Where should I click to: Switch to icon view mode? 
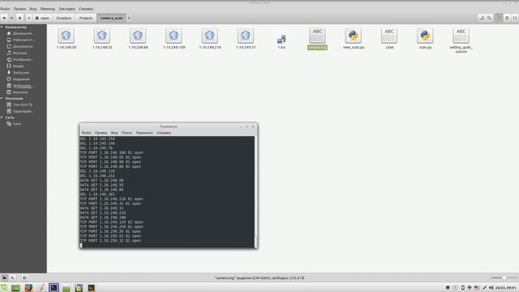499,18
